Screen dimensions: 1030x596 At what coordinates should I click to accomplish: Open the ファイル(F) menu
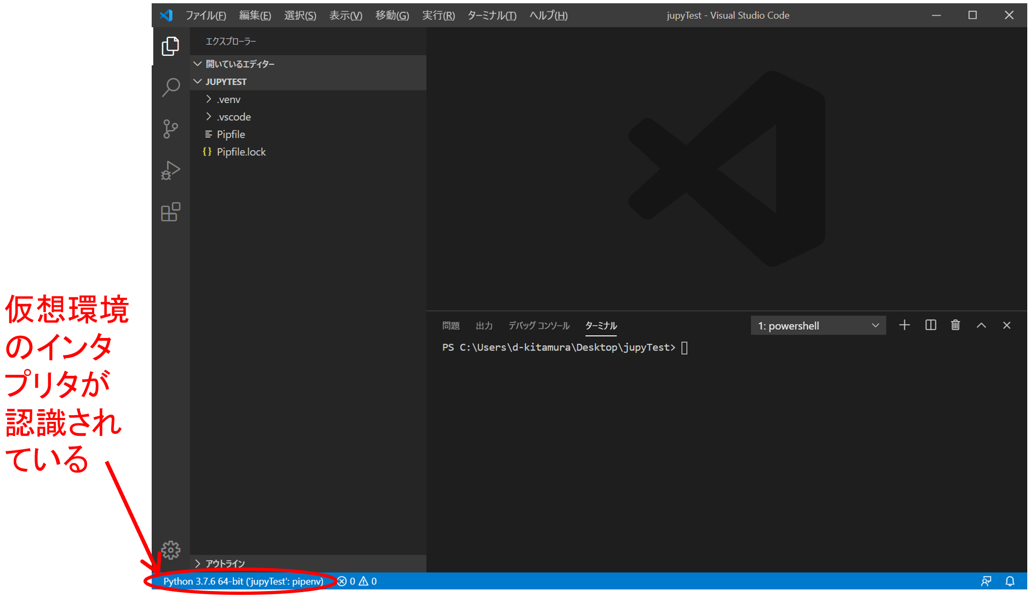coord(205,15)
